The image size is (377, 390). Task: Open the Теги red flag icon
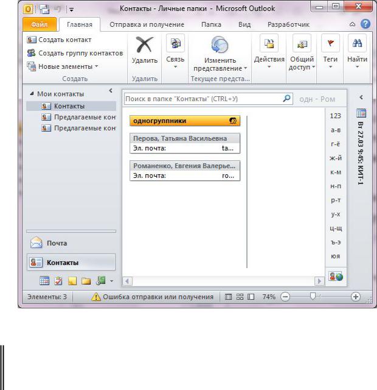click(330, 43)
